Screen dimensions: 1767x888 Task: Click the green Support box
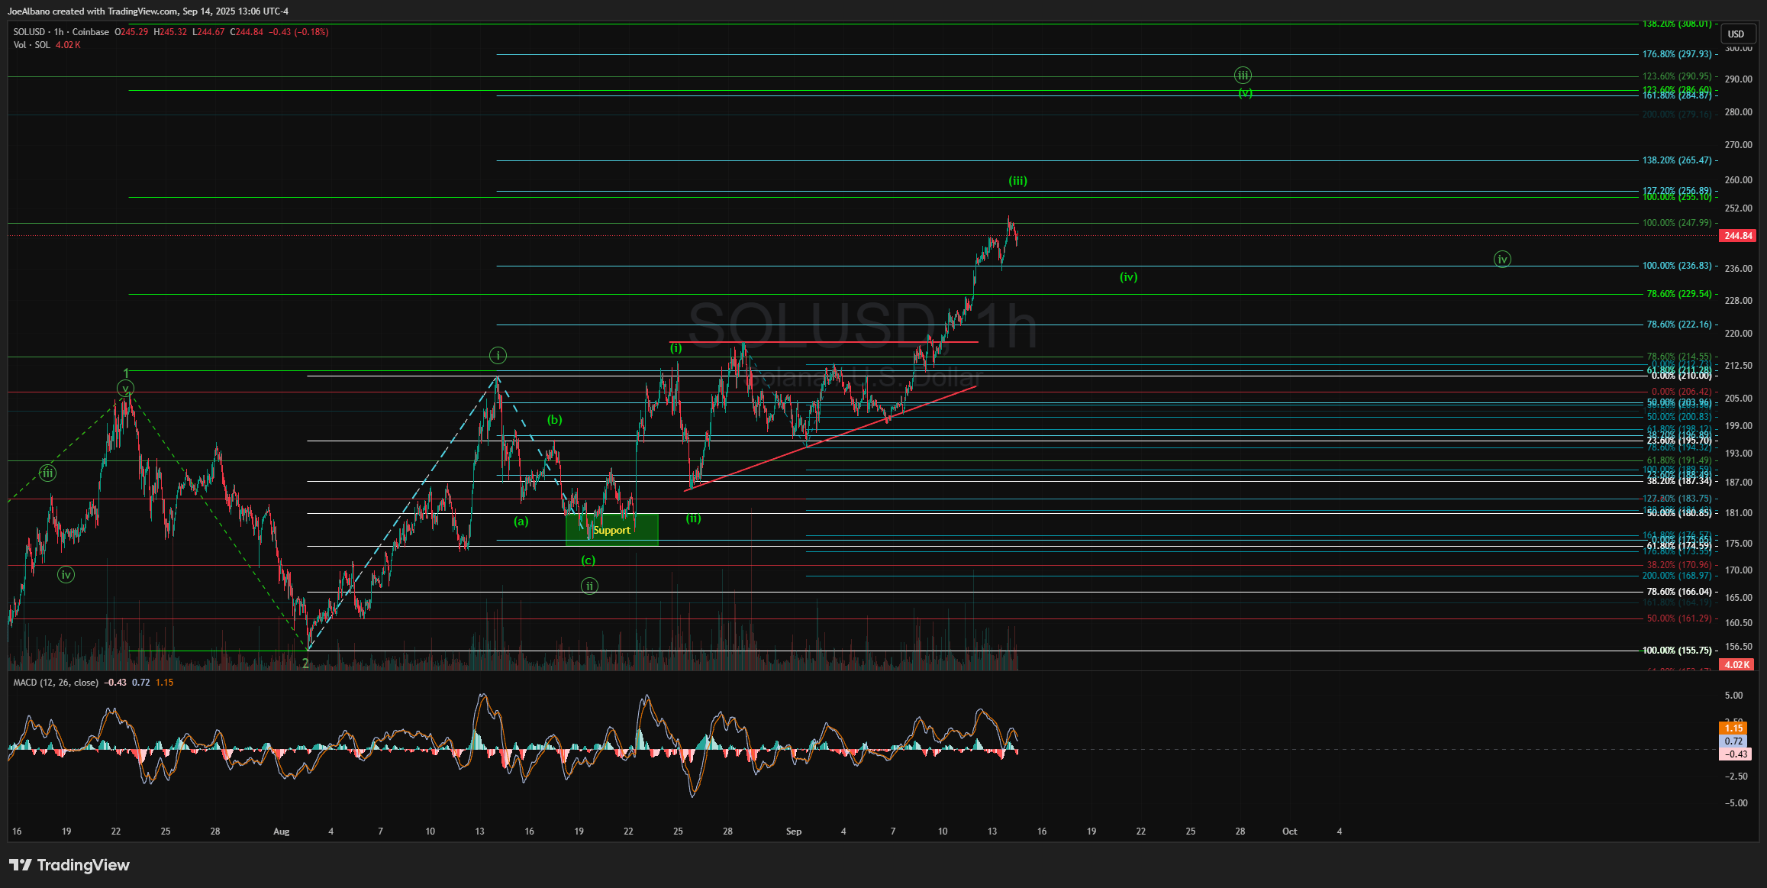[611, 530]
